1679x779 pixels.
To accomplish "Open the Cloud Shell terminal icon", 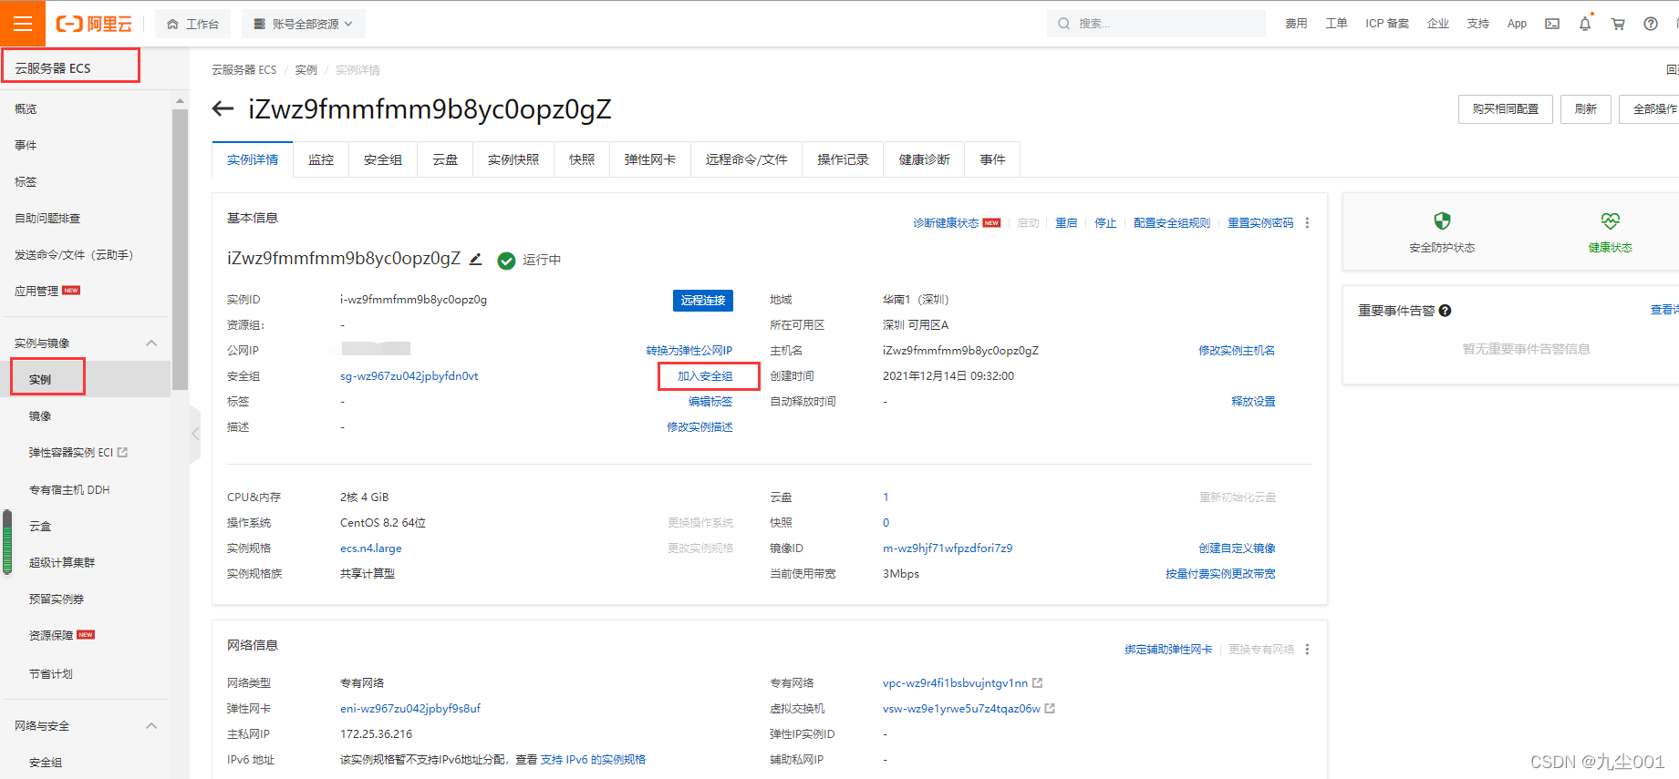I will 1552,24.
